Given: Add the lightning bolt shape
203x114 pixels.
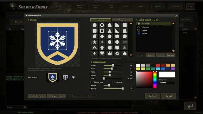Looking at the screenshot, I should coord(95,53).
